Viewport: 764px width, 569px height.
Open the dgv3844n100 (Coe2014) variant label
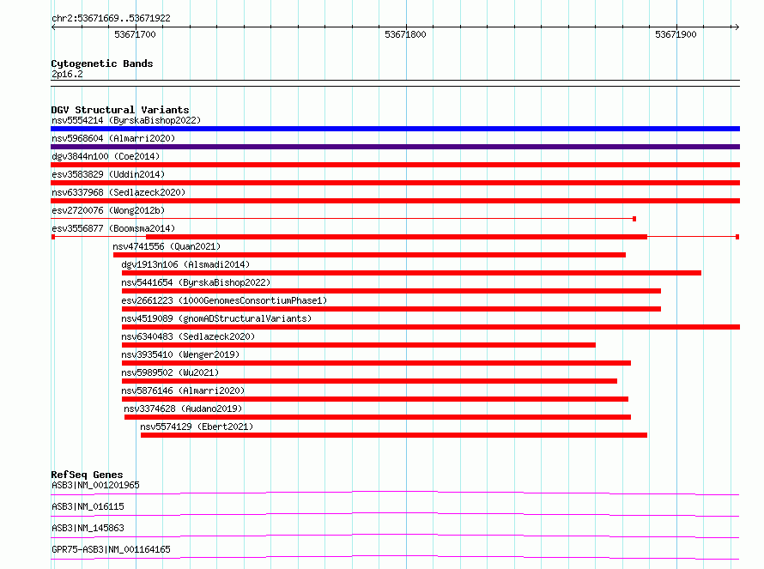(106, 156)
